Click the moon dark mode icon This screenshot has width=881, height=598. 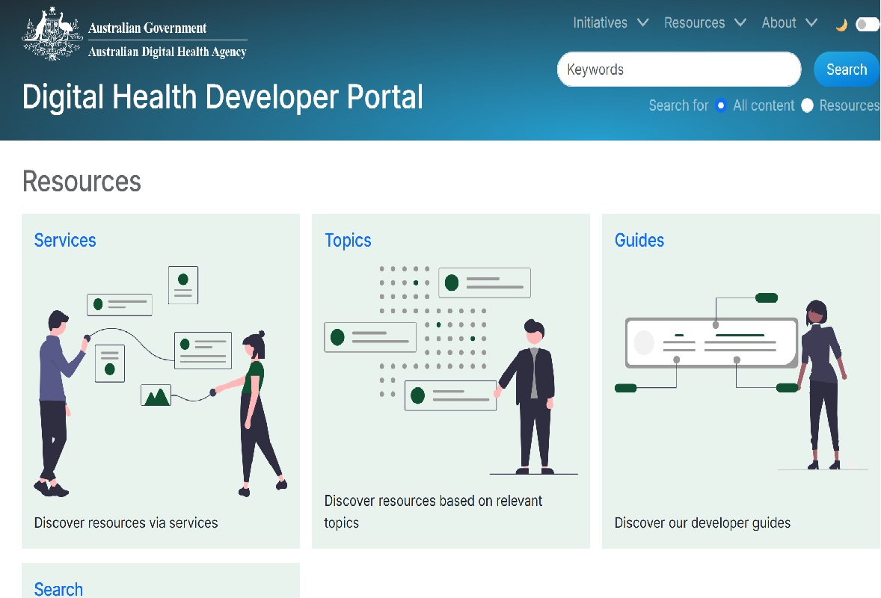(841, 25)
